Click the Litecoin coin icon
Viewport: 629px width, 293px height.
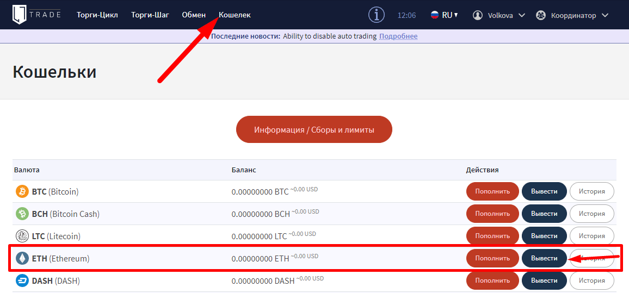pyautogui.click(x=22, y=236)
